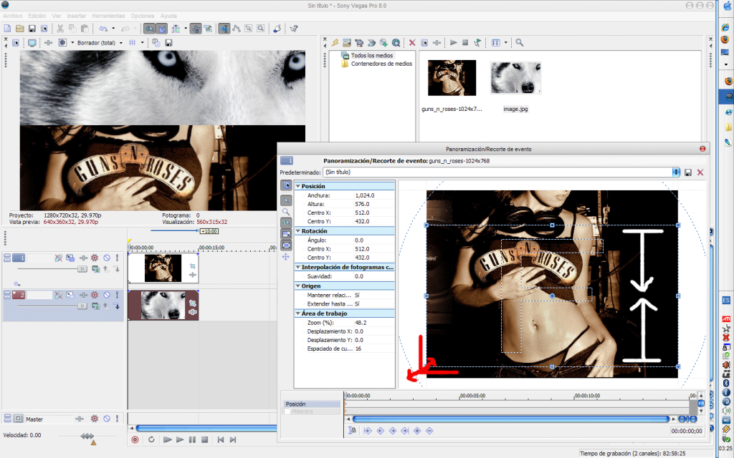Open a project with the folder icon
The height and width of the screenshot is (458, 734).
[x=19, y=29]
